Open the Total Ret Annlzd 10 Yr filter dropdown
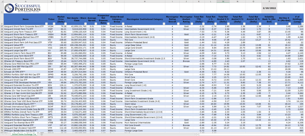Screen dimensions: 305x136 pyautogui.click(x=260, y=24)
